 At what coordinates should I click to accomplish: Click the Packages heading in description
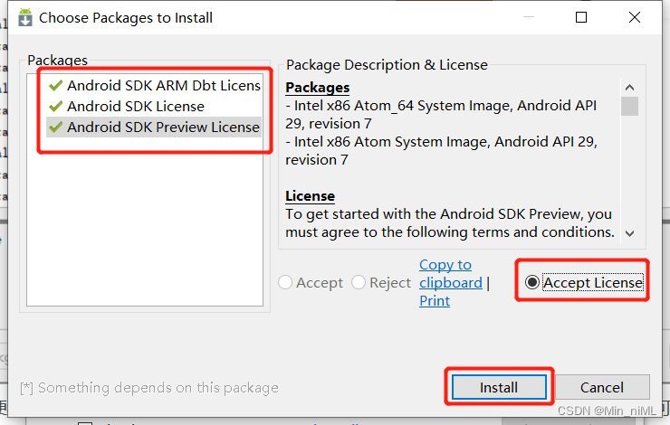(318, 88)
